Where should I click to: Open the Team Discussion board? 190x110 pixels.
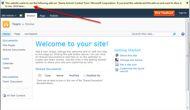12,82
